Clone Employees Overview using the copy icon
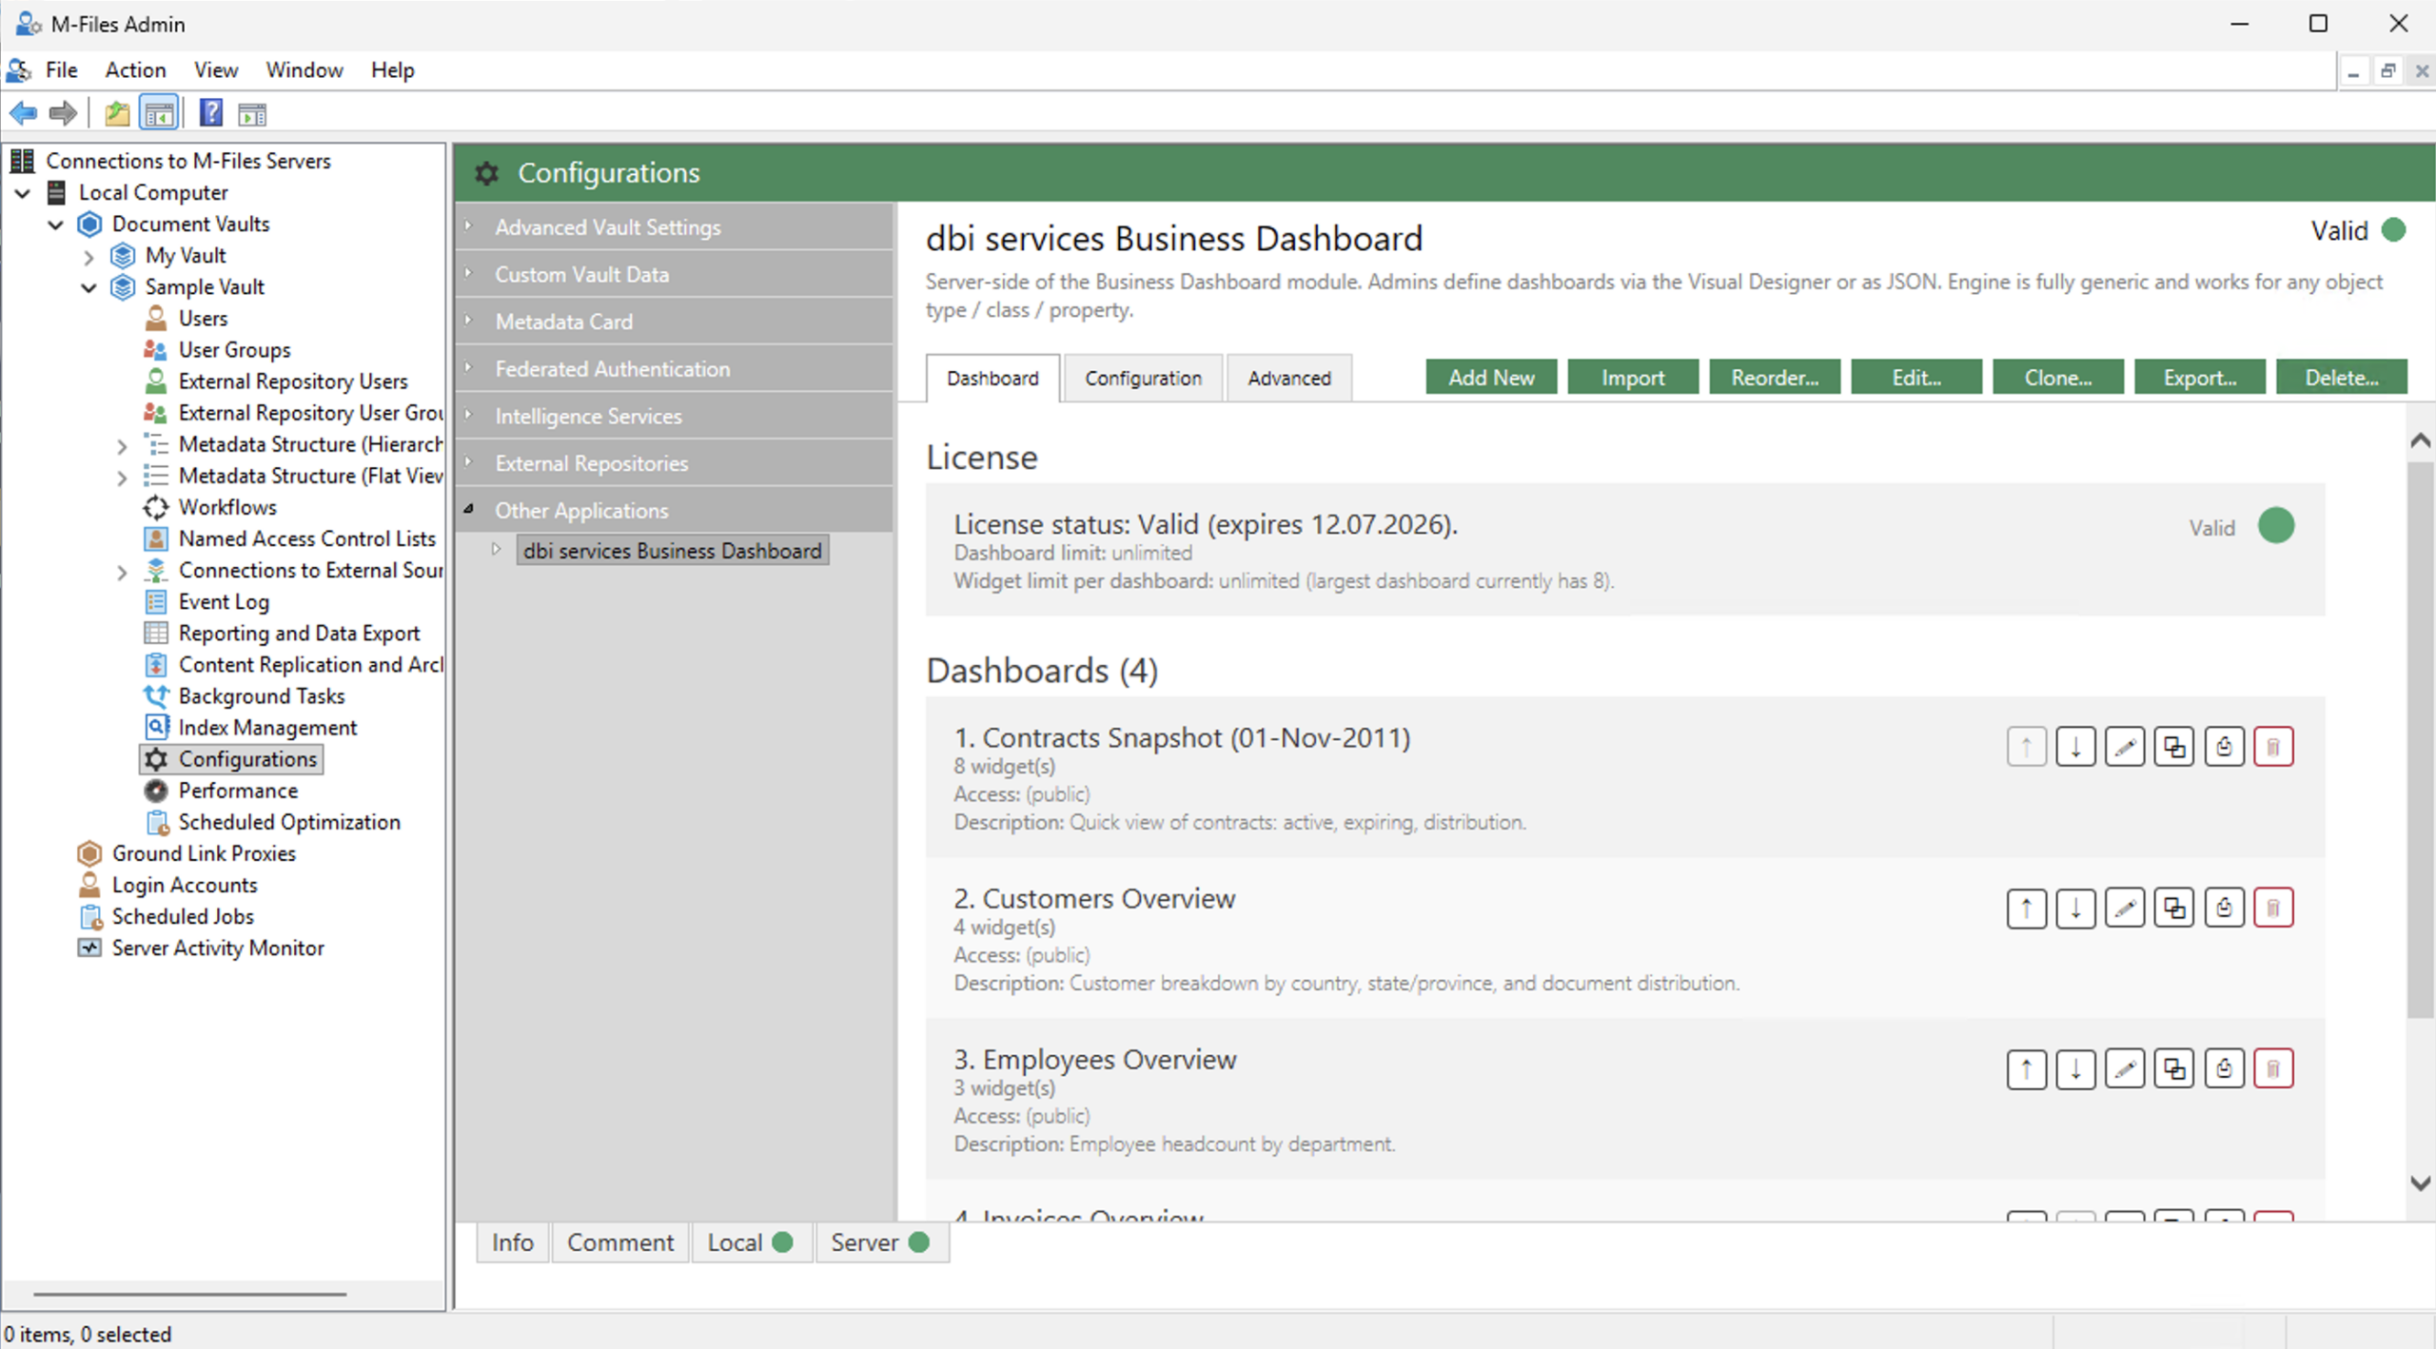The width and height of the screenshot is (2436, 1349). pos(2174,1068)
